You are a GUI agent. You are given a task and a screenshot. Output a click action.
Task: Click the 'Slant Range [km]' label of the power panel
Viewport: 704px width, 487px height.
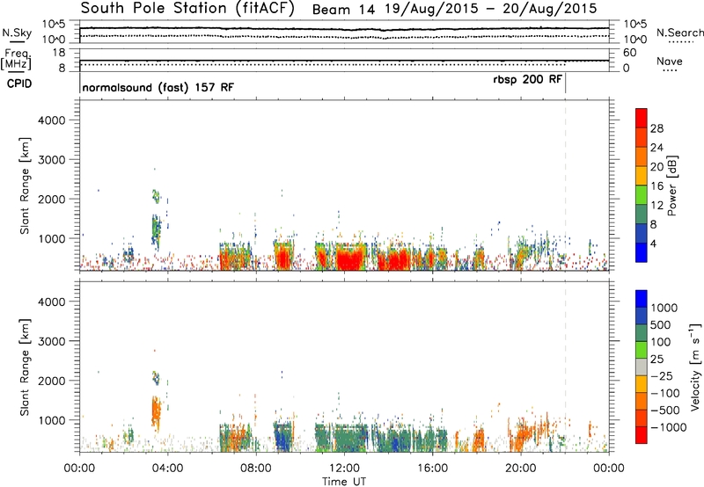(x=25, y=185)
